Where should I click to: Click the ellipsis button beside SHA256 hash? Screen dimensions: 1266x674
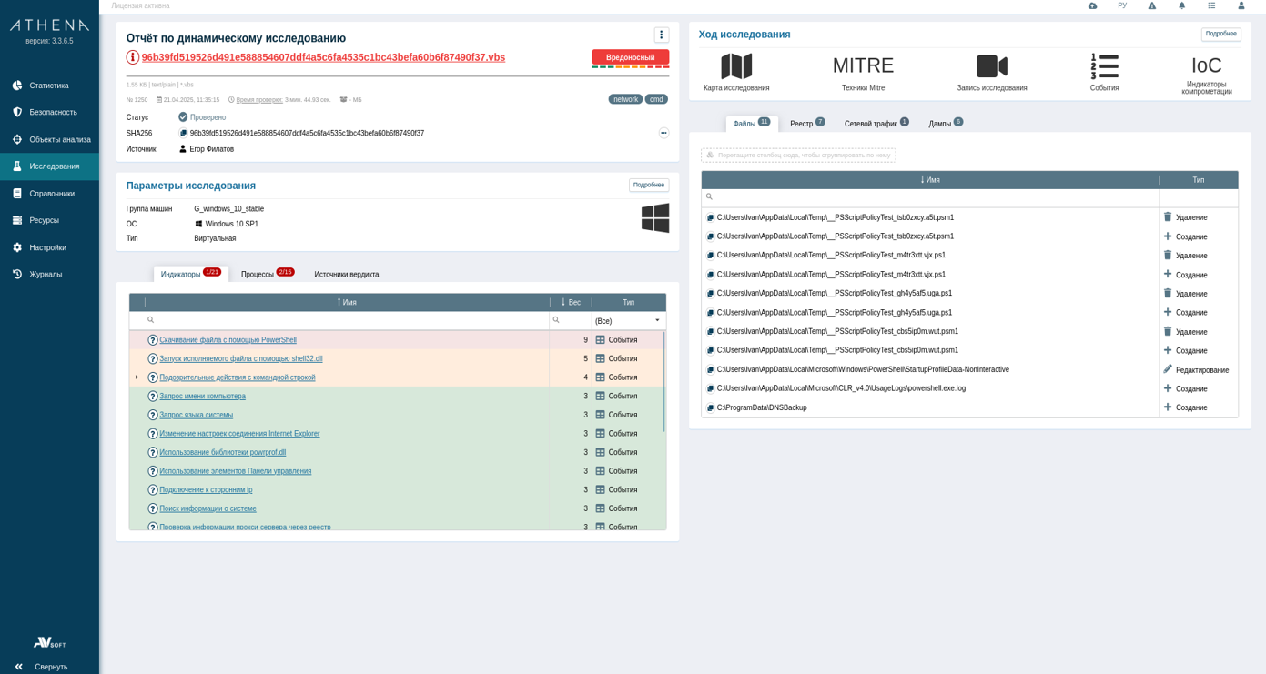point(663,133)
